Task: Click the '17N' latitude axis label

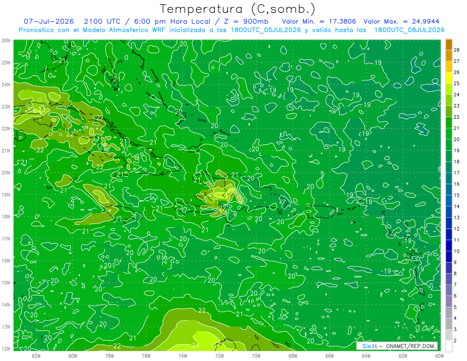Action: [x=5, y=238]
